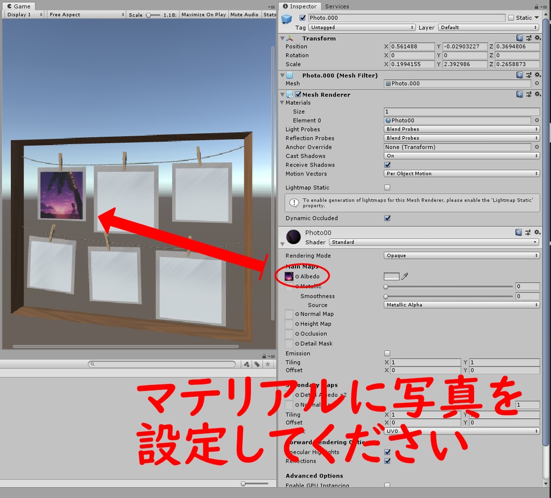Uncheck Dynamic Occluded
551x498 pixels.
[386, 218]
